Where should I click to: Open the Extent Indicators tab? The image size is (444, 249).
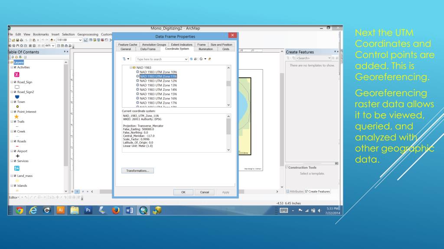click(182, 45)
